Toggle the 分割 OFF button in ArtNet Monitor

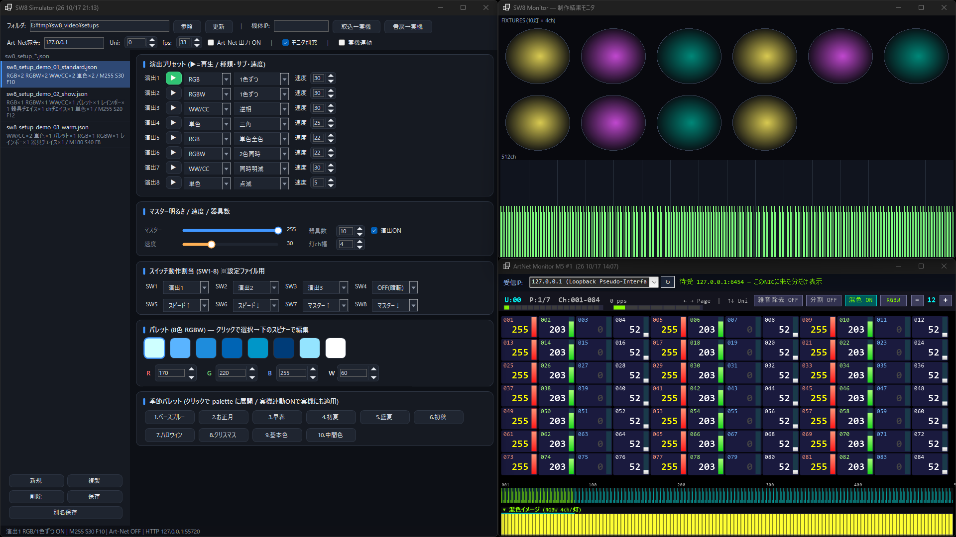pos(823,300)
